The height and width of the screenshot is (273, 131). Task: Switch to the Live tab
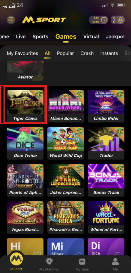tap(21, 37)
